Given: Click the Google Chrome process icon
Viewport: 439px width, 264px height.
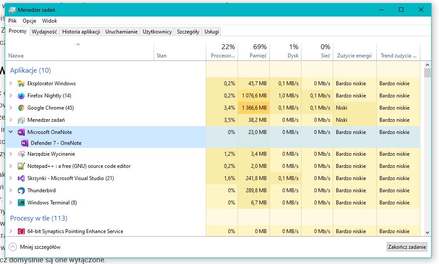Looking at the screenshot, I should coord(21,108).
